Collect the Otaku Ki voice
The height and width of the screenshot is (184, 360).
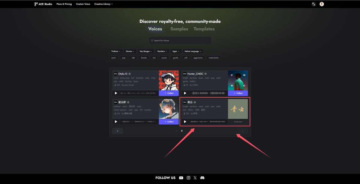(169, 93)
